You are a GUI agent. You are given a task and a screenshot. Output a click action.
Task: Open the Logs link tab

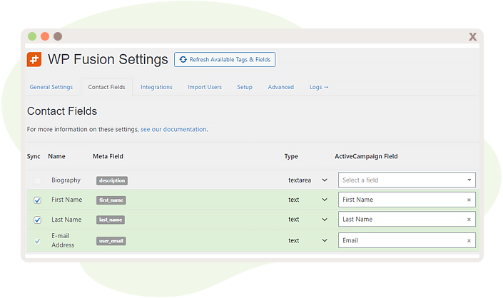(319, 87)
